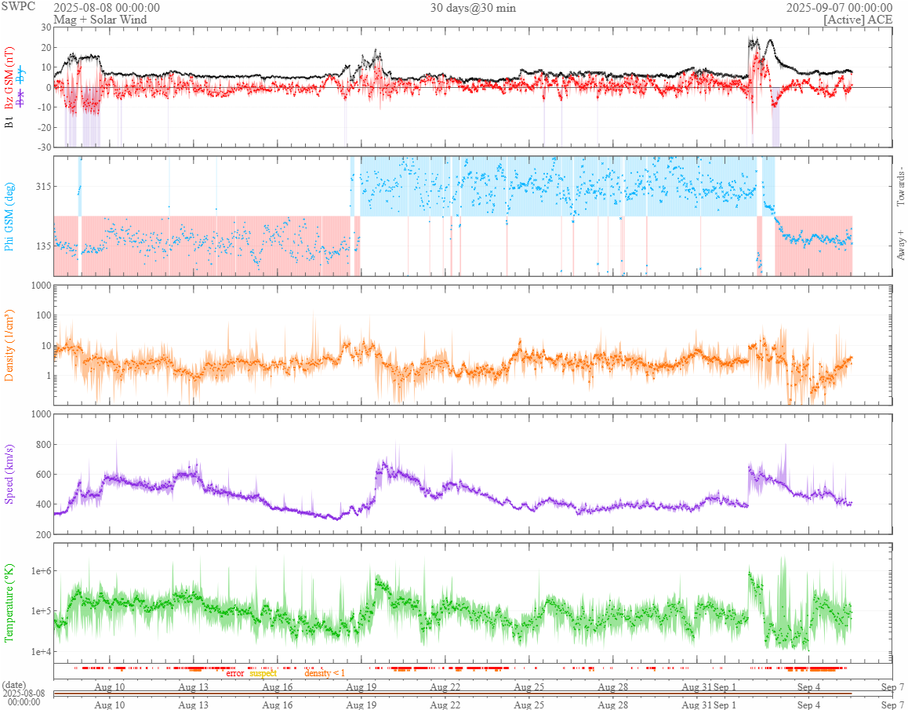Toggle the By series legend label

(21, 75)
